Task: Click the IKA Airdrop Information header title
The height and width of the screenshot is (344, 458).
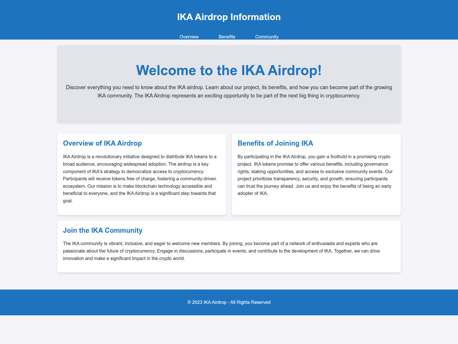Action: click(x=229, y=17)
